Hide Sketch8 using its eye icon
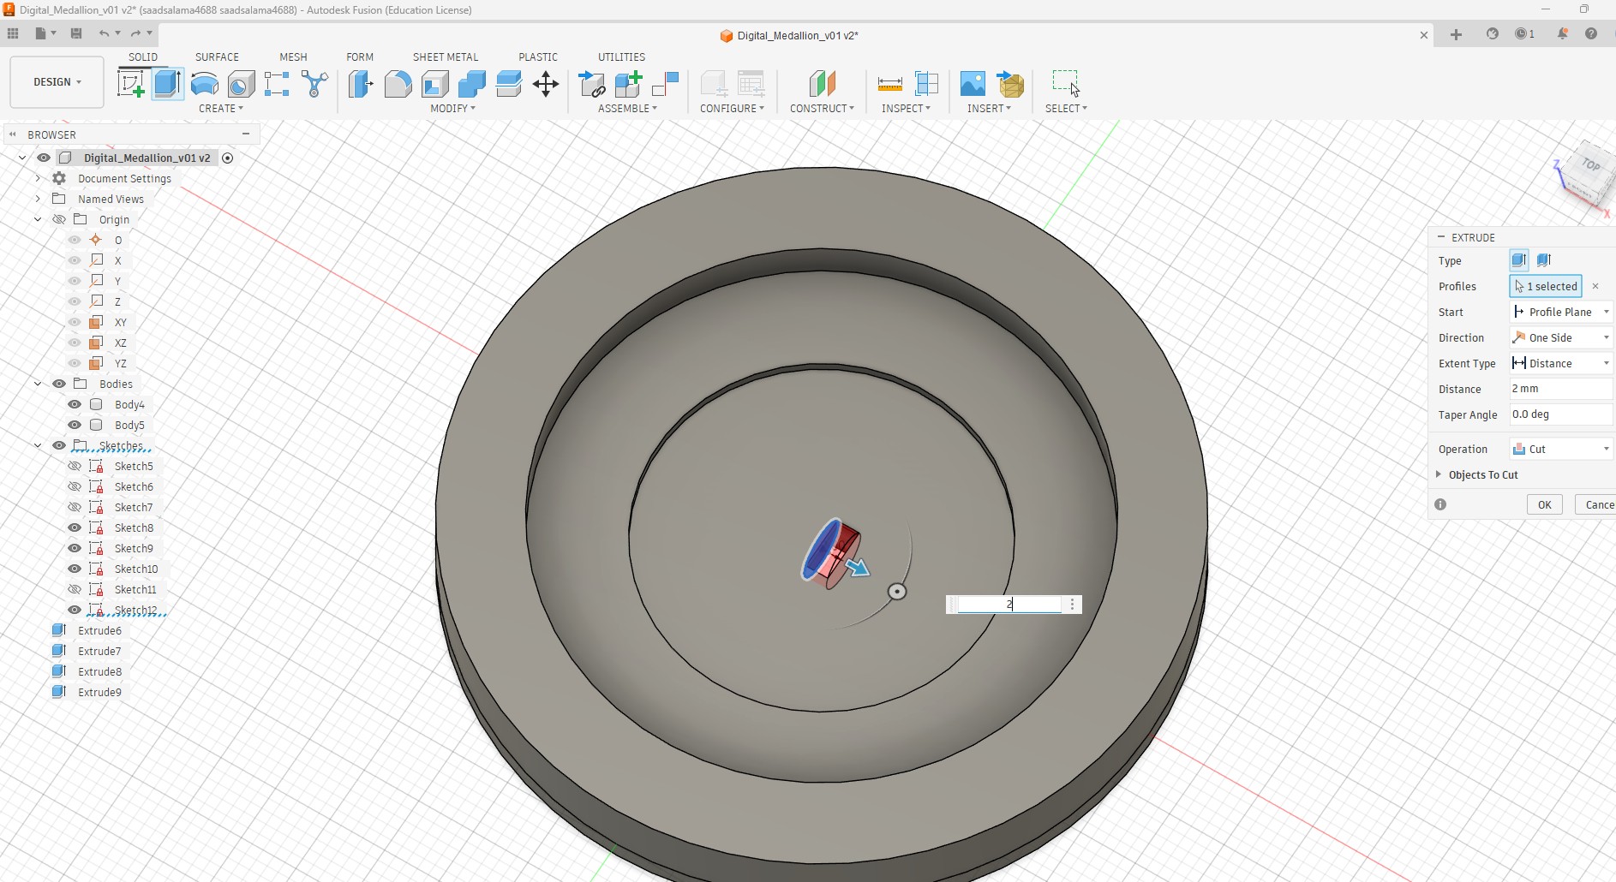 tap(75, 527)
